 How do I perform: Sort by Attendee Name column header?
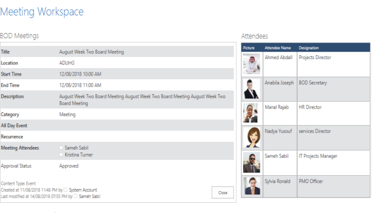(278, 48)
